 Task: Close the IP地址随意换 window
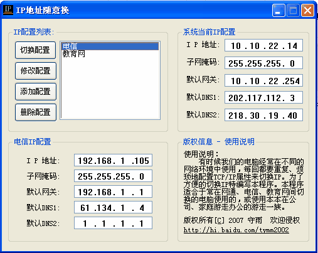click(x=307, y=10)
